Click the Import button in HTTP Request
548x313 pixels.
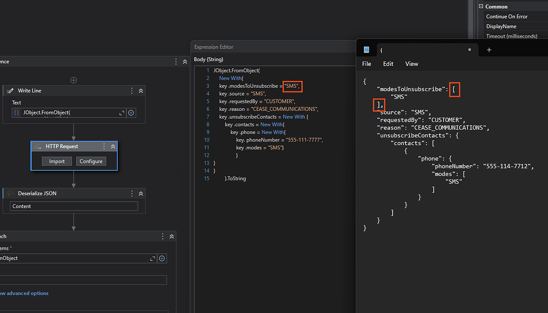point(57,161)
